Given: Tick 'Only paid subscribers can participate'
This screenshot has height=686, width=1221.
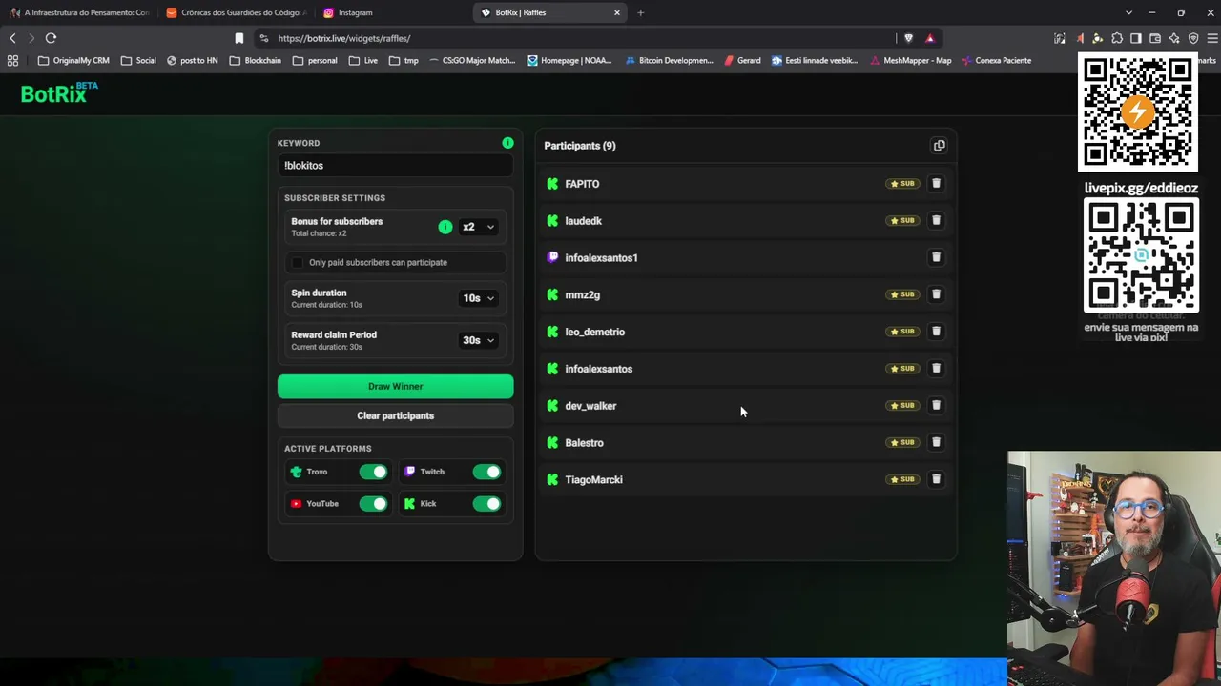Looking at the screenshot, I should coord(298,262).
